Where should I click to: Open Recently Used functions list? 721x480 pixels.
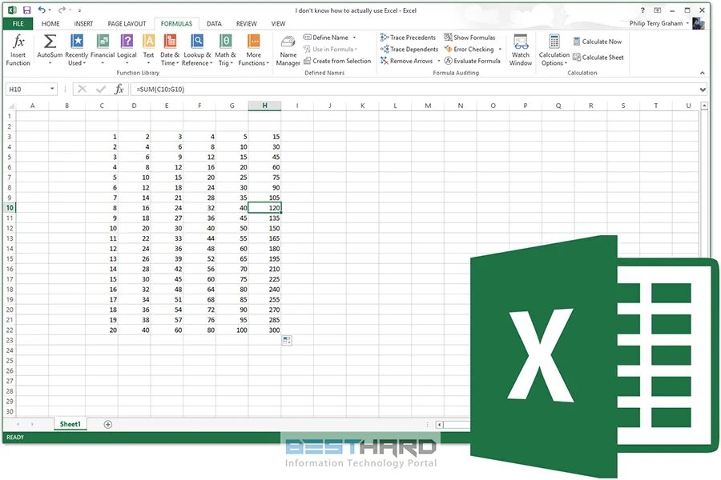pos(76,50)
